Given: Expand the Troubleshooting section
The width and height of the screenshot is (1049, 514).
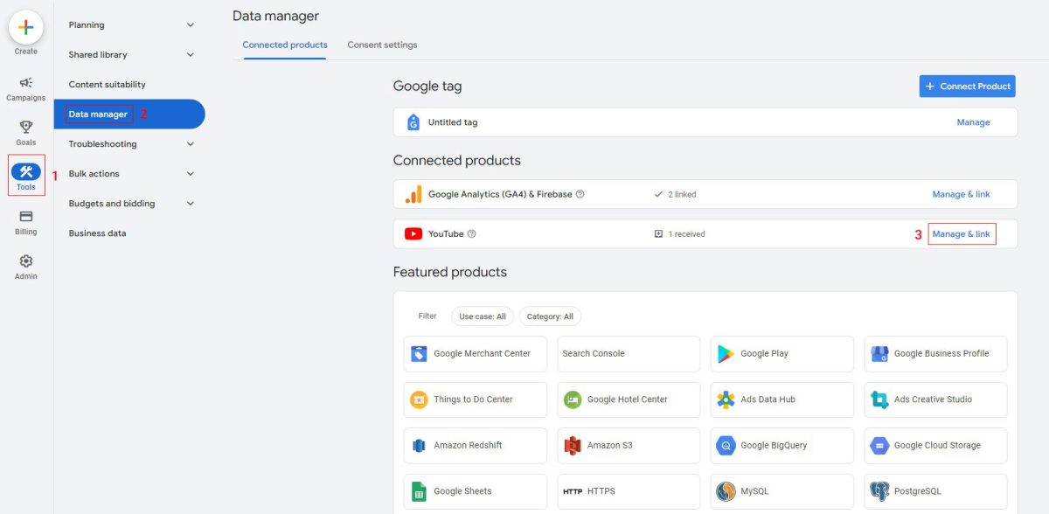Looking at the screenshot, I should (131, 143).
